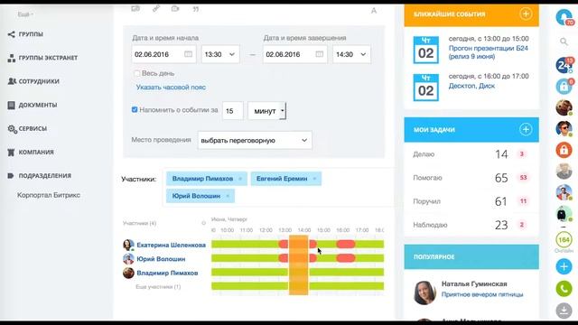Click the search magnifier in right bar
The height and width of the screenshot is (325, 578).
pyautogui.click(x=564, y=42)
